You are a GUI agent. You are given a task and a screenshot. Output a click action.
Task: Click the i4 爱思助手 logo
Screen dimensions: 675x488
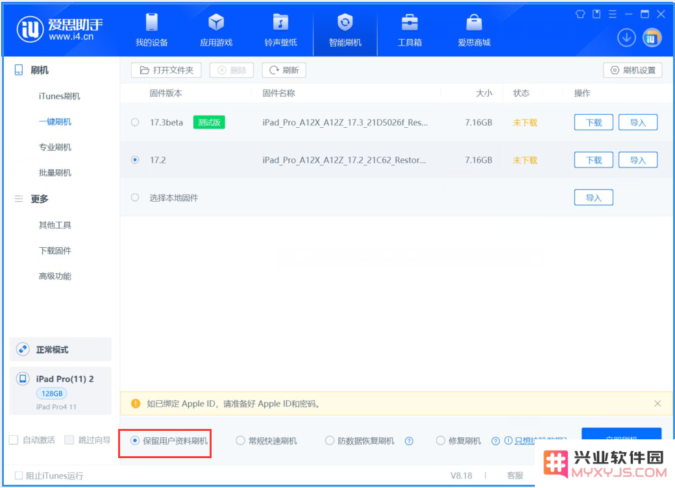pos(60,29)
